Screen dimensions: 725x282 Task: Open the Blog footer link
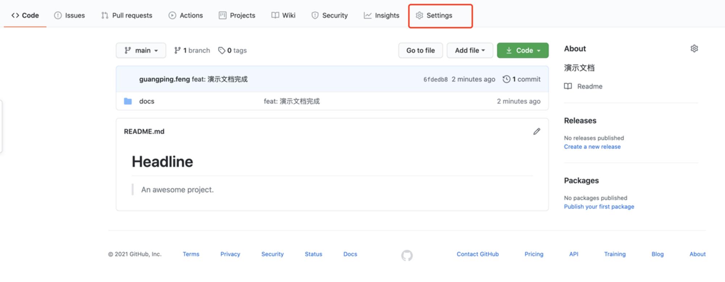(657, 254)
